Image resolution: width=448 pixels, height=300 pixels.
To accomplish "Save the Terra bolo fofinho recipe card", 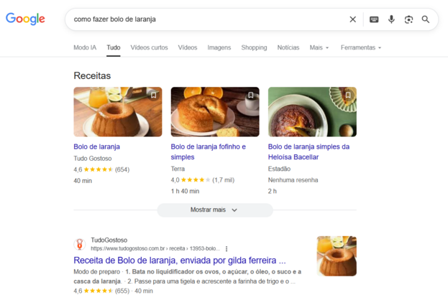I will tap(250, 95).
